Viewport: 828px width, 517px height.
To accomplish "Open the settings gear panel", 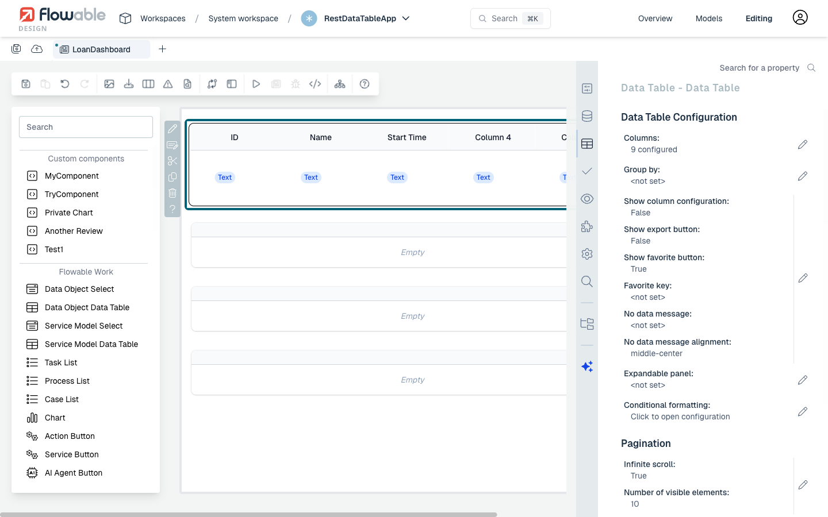I will 586,253.
